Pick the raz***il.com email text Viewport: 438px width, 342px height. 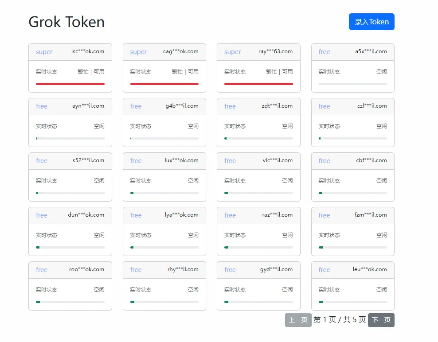[x=278, y=215]
